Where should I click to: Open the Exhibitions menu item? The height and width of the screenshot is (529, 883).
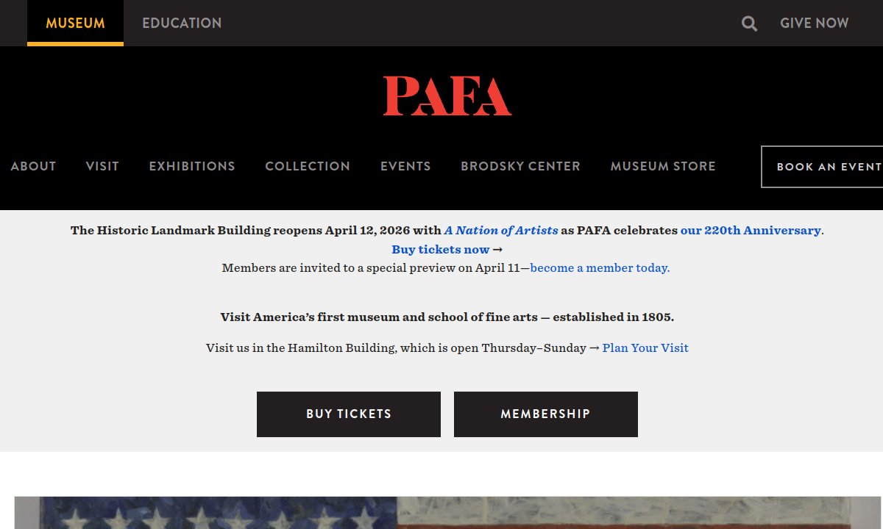[192, 166]
